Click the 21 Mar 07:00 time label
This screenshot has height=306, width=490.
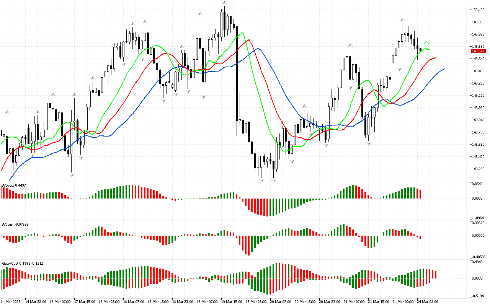[354, 302]
